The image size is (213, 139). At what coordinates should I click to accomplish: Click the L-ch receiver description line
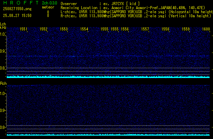point(137,12)
